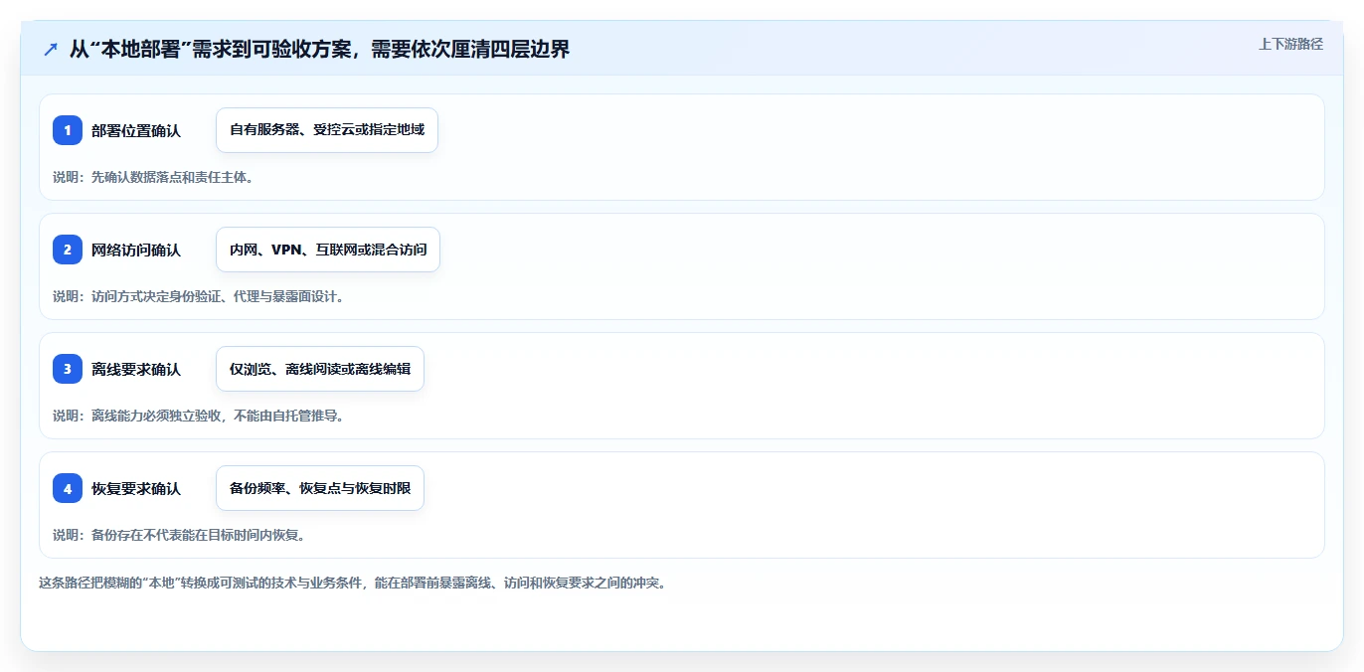Select the 恢复要求确认 step title

pyautogui.click(x=136, y=488)
